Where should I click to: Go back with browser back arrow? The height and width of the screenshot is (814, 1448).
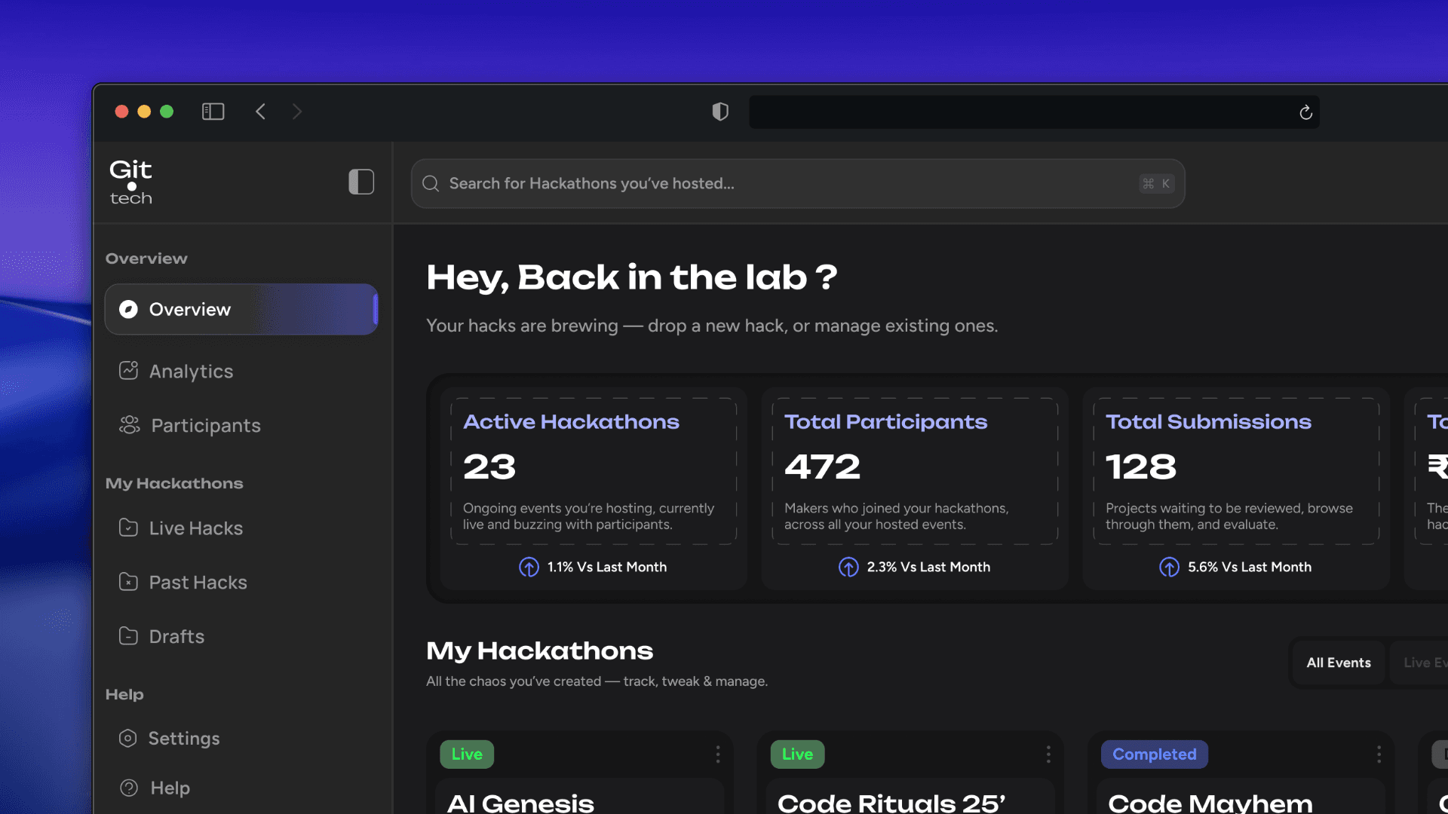point(260,112)
